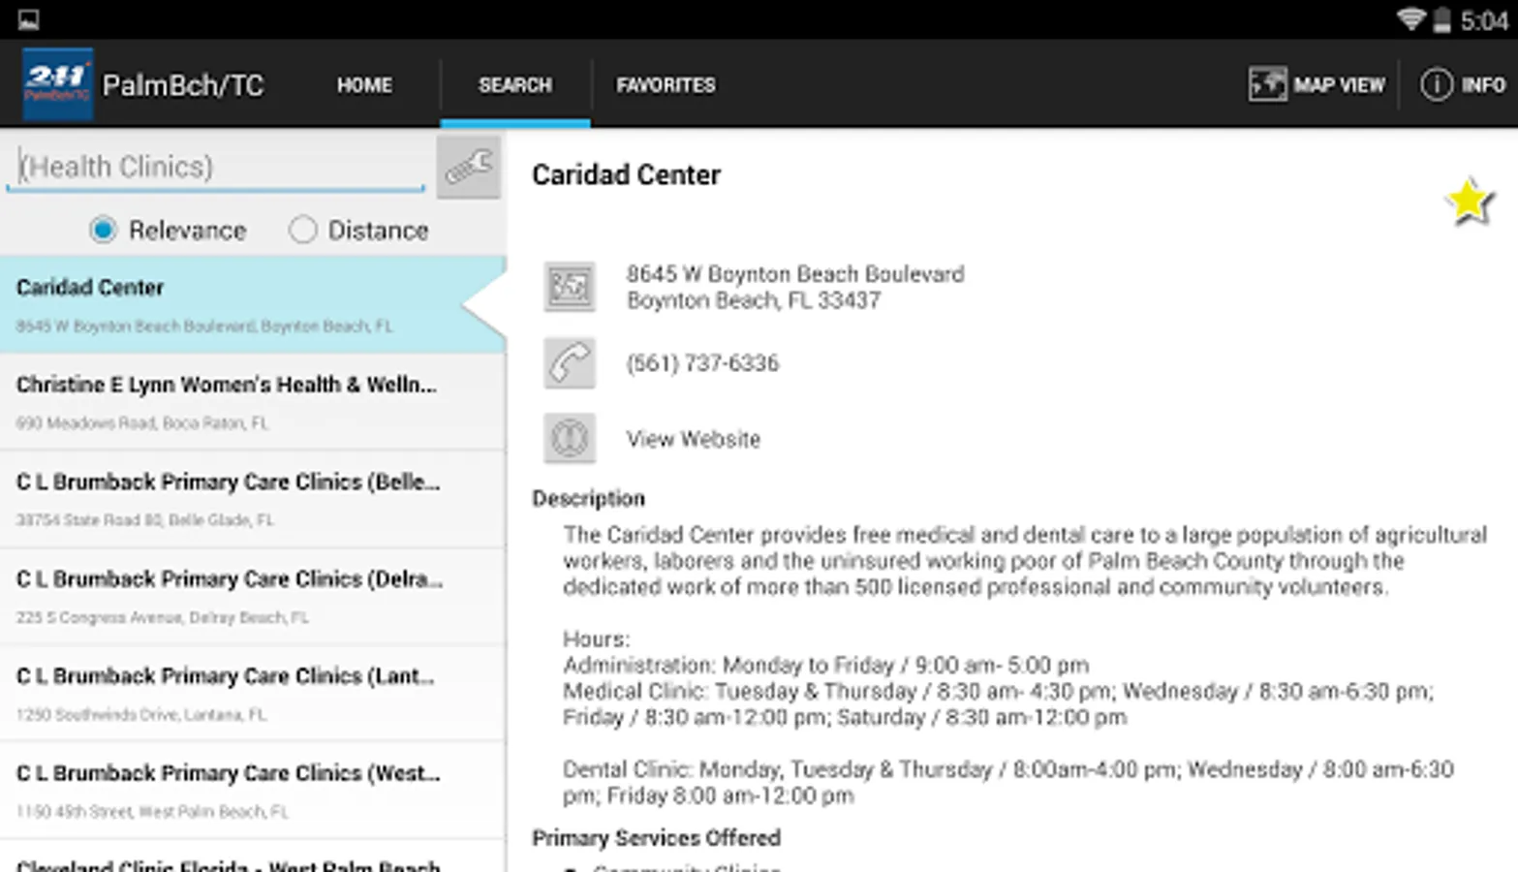This screenshot has width=1518, height=872.
Task: Click the Primary Services Offered heading
Action: 656,837
